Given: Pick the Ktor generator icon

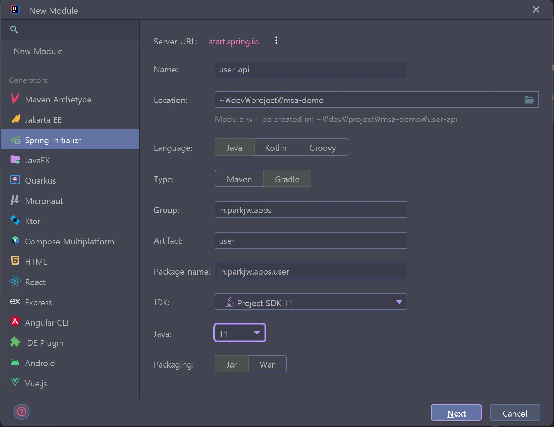Looking at the screenshot, I should point(15,220).
